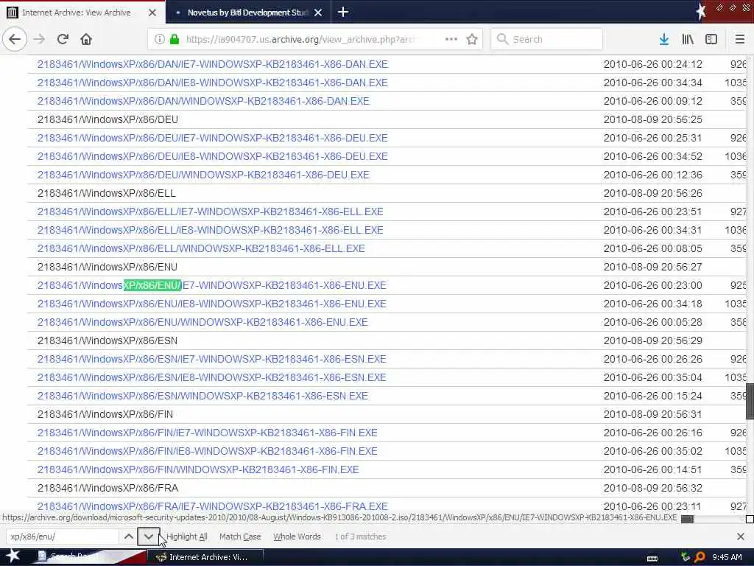Open DAN/WINDOWSXP-KB2183461-X86-DAN.EXE link
The height and width of the screenshot is (566, 754).
(x=203, y=101)
